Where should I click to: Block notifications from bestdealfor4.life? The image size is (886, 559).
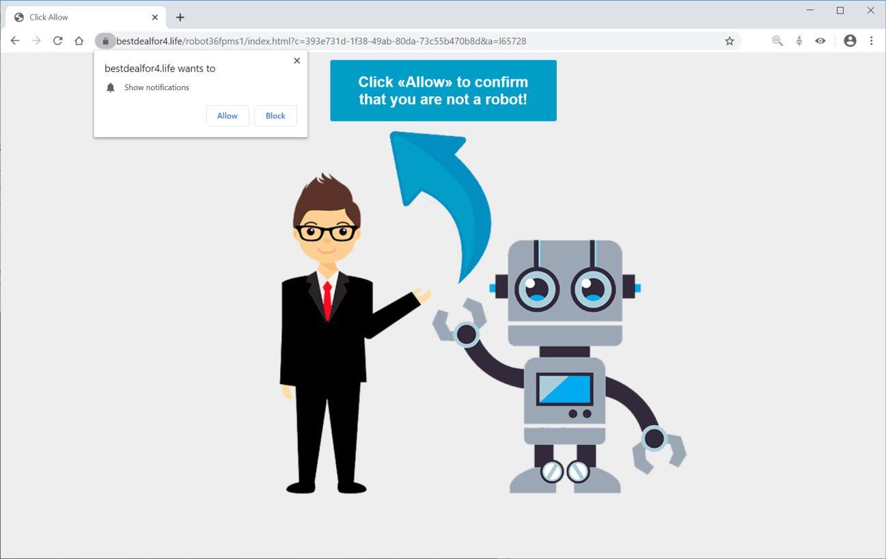(275, 116)
